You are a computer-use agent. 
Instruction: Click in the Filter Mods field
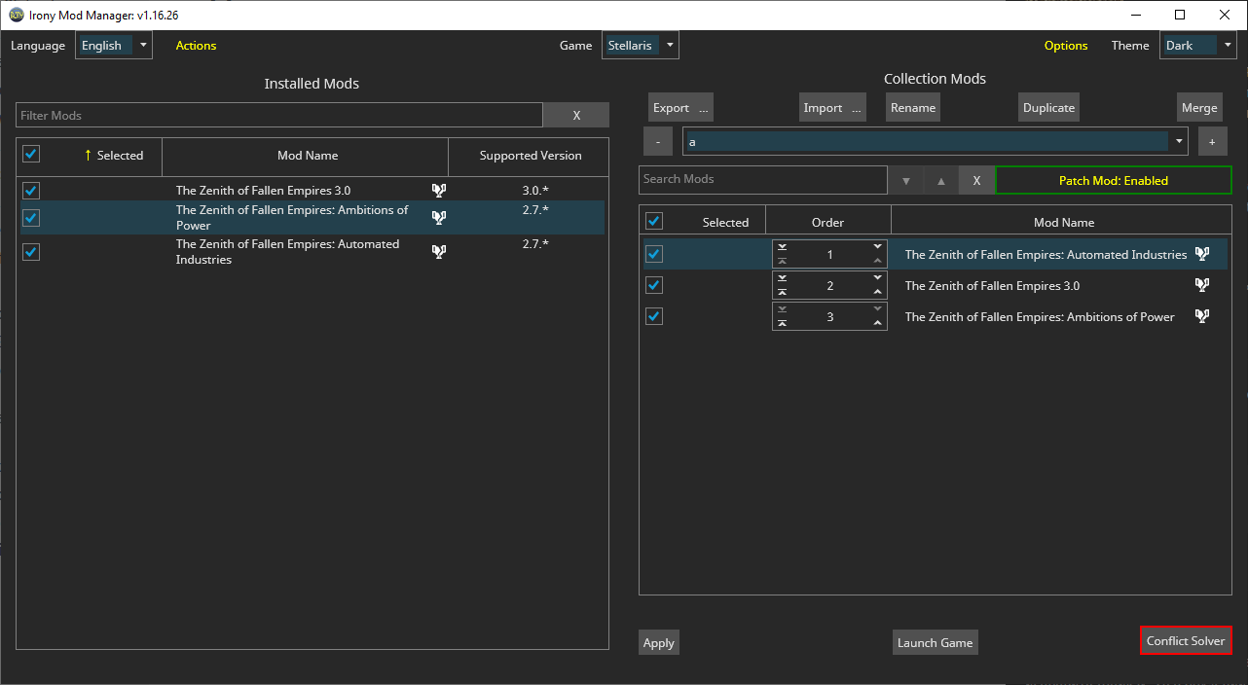279,116
